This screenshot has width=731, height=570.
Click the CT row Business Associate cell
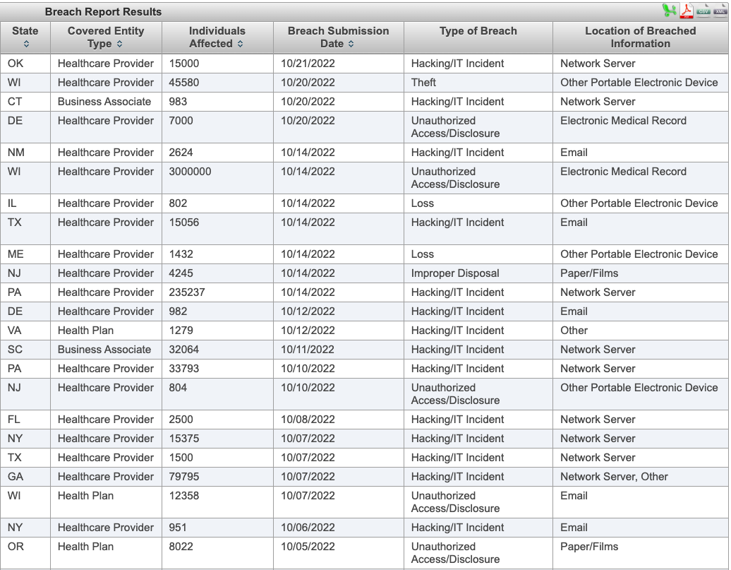click(106, 102)
